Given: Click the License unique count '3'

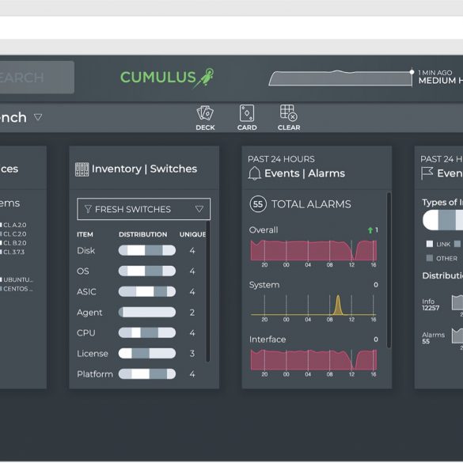Looking at the screenshot, I should click(192, 354).
